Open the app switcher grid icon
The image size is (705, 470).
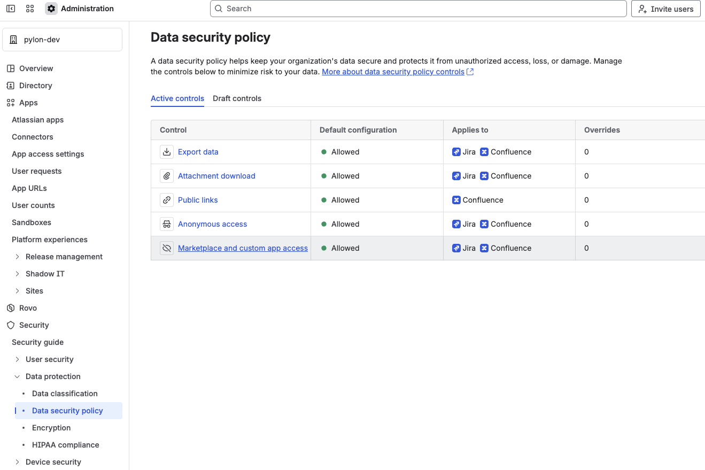pos(30,9)
